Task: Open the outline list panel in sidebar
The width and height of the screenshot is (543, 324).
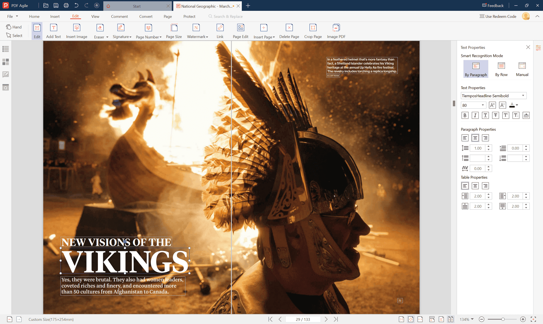Action: click(x=6, y=49)
